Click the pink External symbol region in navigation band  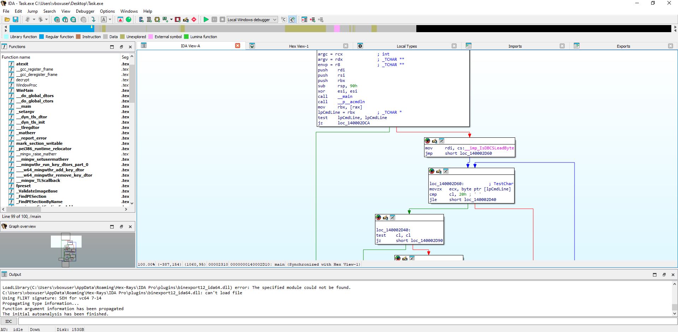tap(337, 29)
